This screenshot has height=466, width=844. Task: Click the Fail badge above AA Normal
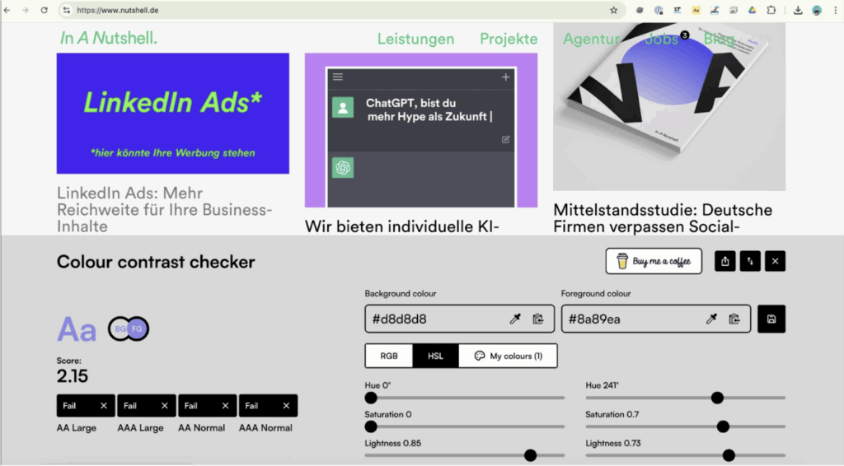tap(207, 406)
